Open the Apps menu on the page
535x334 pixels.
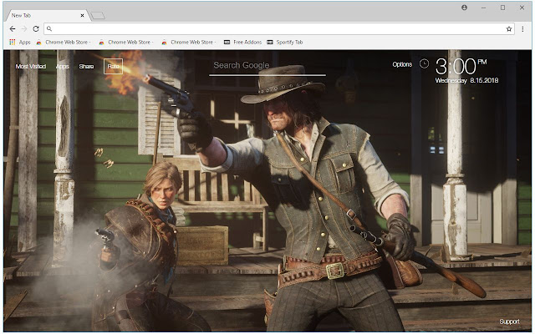[63, 67]
